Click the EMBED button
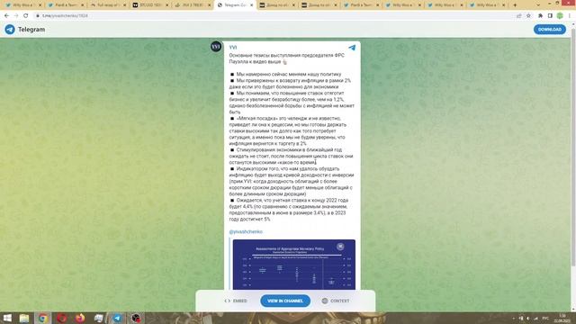The width and height of the screenshot is (576, 324). coord(236,301)
